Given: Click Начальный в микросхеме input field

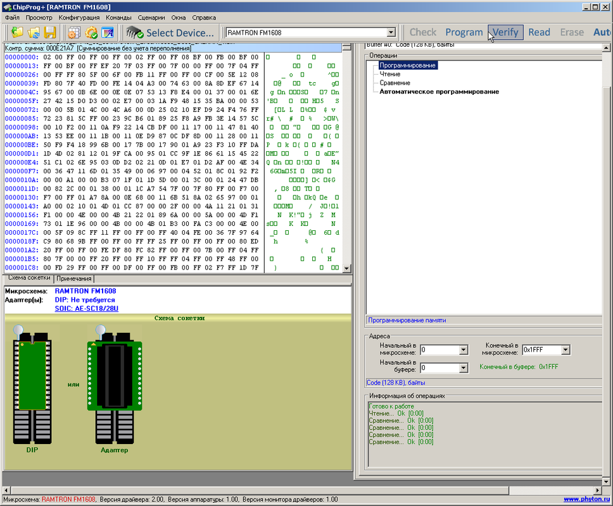Looking at the screenshot, I should pyautogui.click(x=439, y=349).
